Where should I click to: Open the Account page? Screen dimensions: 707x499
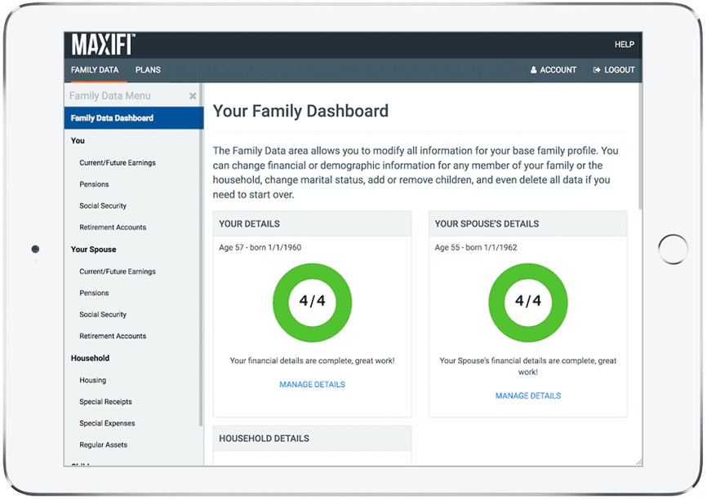click(x=554, y=70)
